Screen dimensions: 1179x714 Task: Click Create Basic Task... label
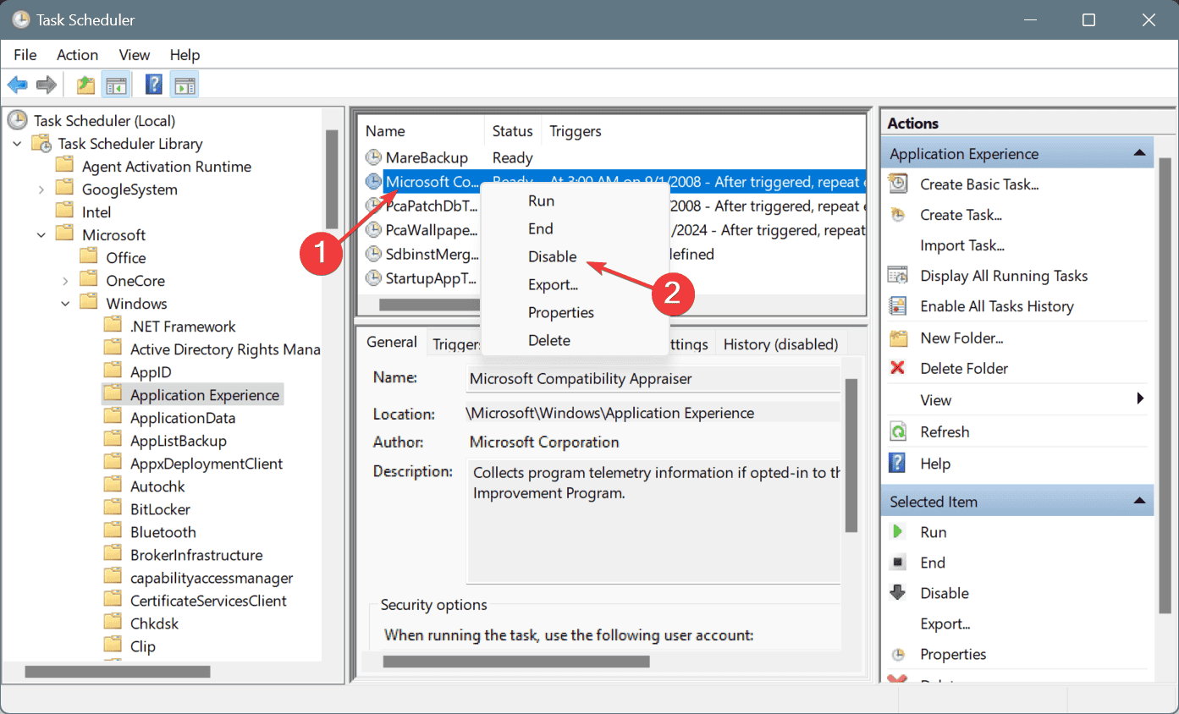point(979,184)
